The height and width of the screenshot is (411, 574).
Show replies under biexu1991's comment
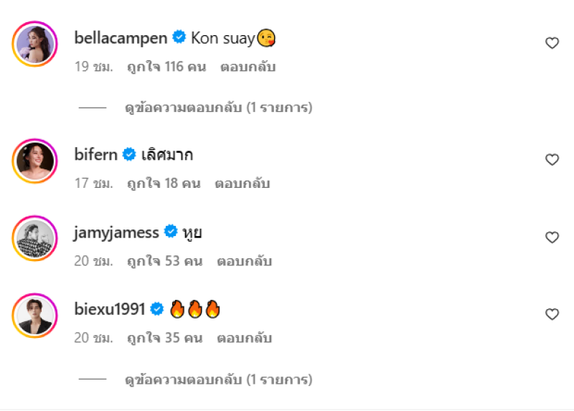pos(219,379)
